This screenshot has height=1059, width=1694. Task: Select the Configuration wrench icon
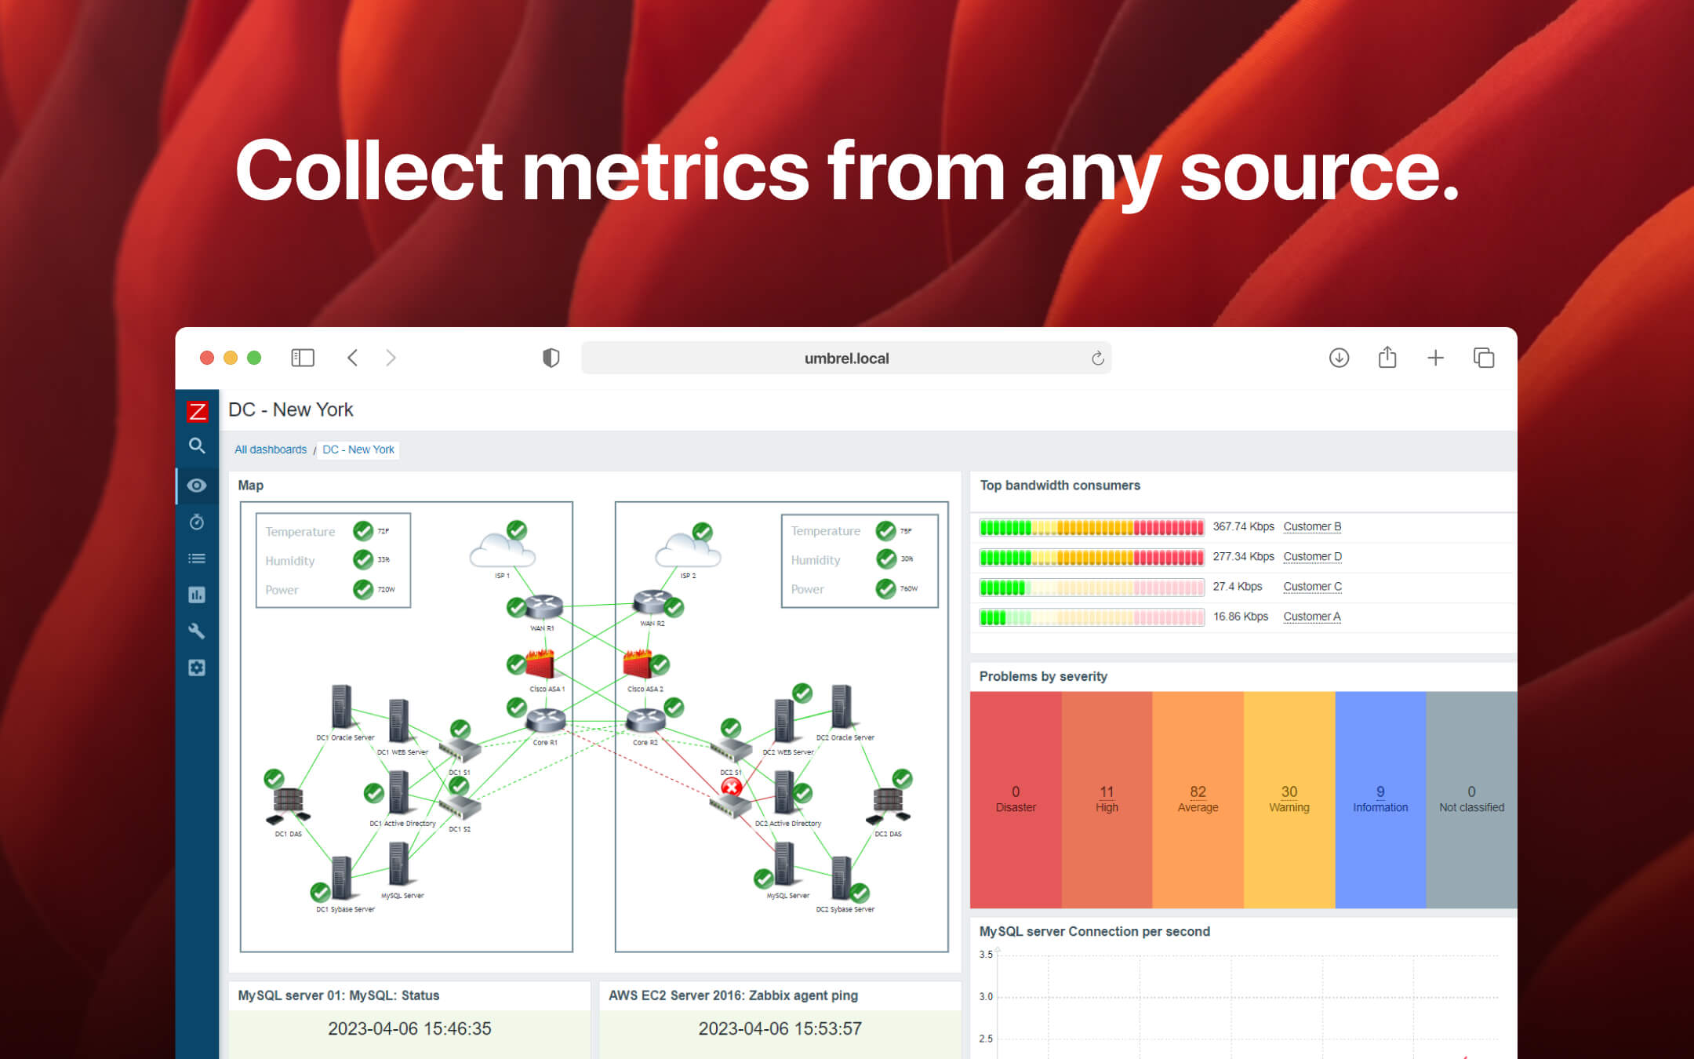click(x=198, y=631)
